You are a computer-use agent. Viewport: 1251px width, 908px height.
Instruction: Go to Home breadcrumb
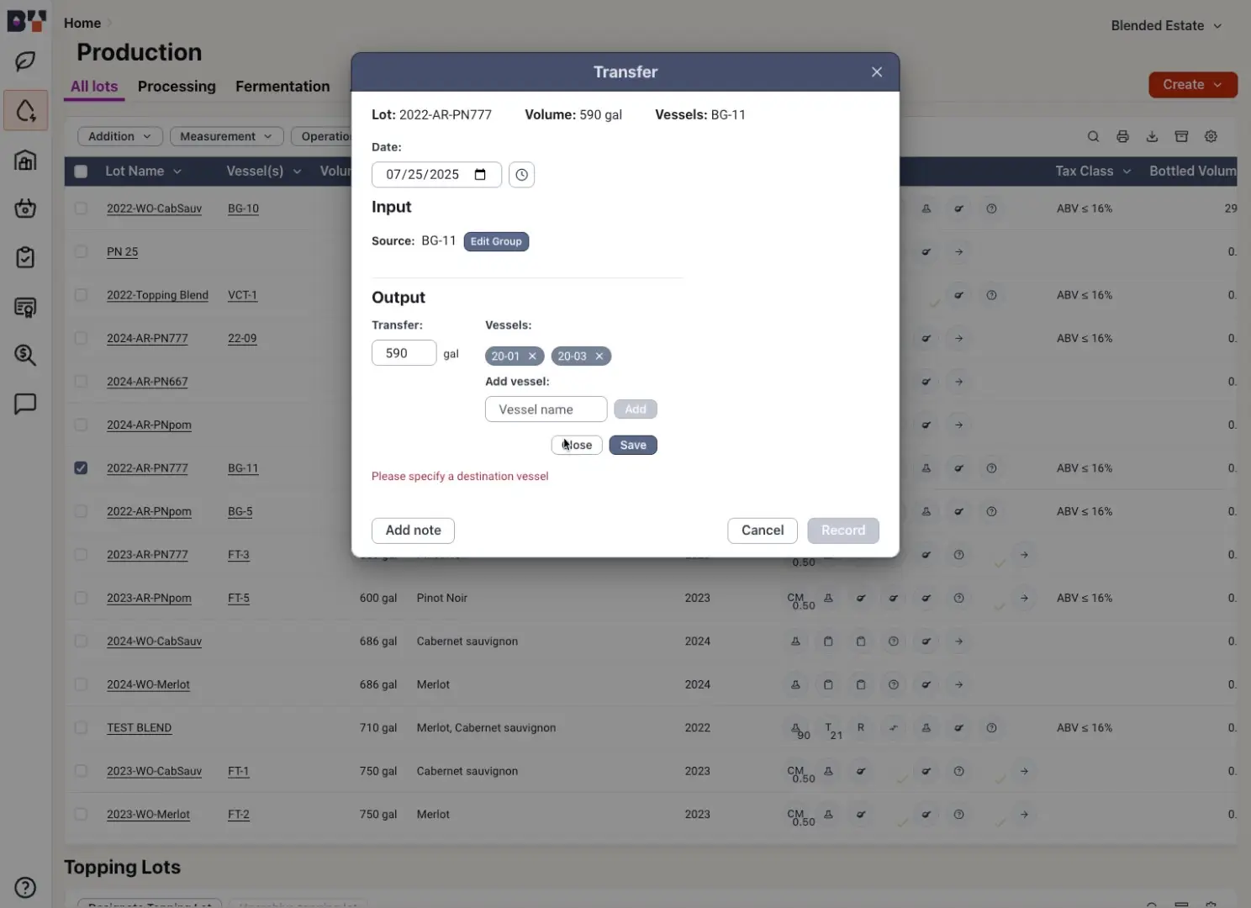[82, 24]
